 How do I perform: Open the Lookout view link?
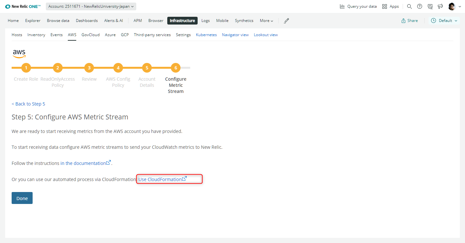pos(266,35)
